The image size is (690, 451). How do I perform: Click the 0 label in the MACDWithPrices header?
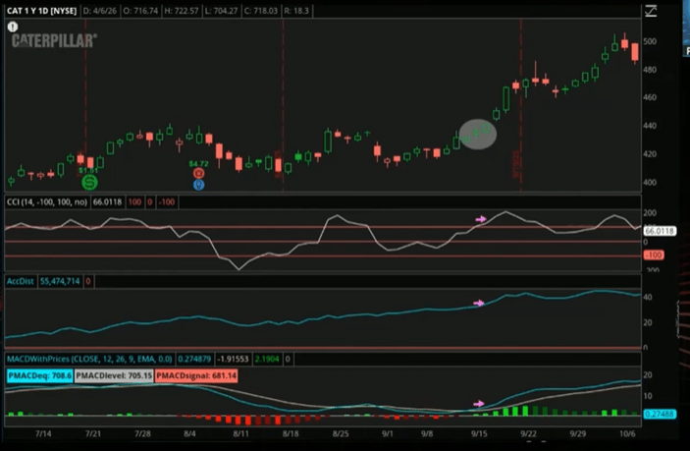[x=288, y=359]
